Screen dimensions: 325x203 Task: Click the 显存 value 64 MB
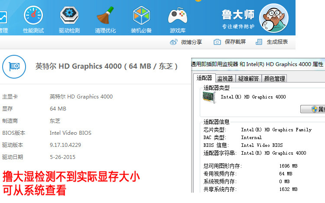[58, 108]
